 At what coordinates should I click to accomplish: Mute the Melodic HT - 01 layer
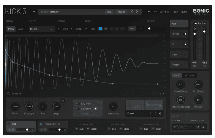[45, 130]
